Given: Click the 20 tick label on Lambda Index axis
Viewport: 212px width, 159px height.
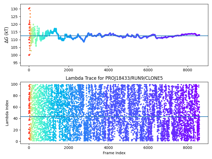Looking at the screenshot, I should 15,130.
